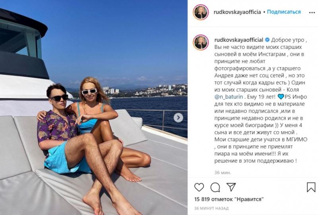
Task: Click the caption text starting with Доброе утро
Action: click(x=261, y=101)
